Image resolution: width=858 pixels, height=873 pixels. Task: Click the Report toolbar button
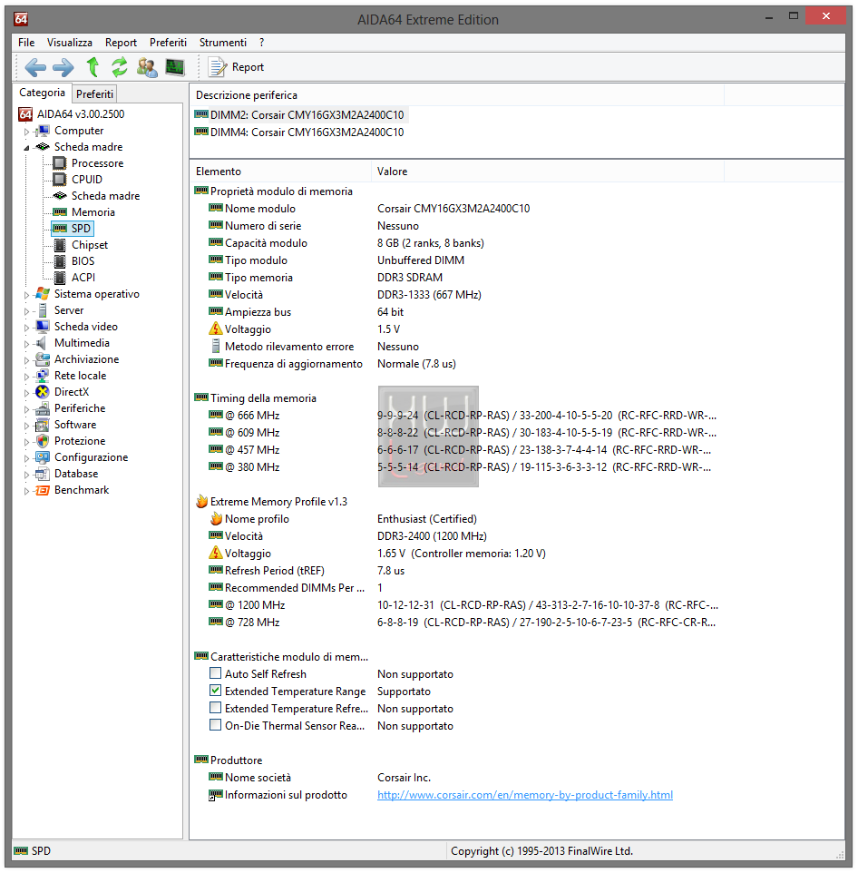(x=236, y=67)
